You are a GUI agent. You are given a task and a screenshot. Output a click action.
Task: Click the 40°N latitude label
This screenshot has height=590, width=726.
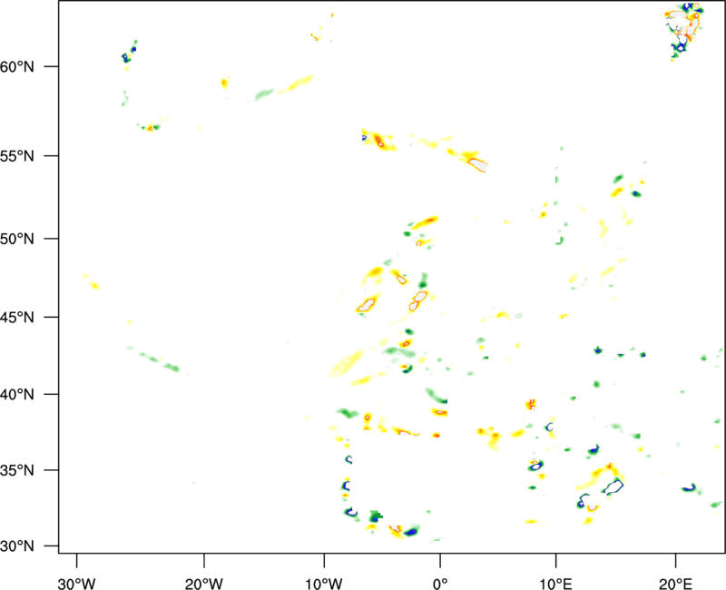(17, 394)
